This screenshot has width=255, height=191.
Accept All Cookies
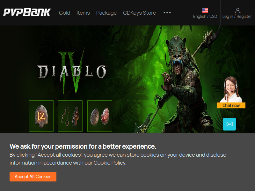(x=33, y=177)
